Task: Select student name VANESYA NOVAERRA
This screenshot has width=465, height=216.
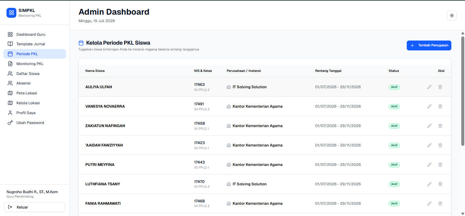Action: pos(105,106)
